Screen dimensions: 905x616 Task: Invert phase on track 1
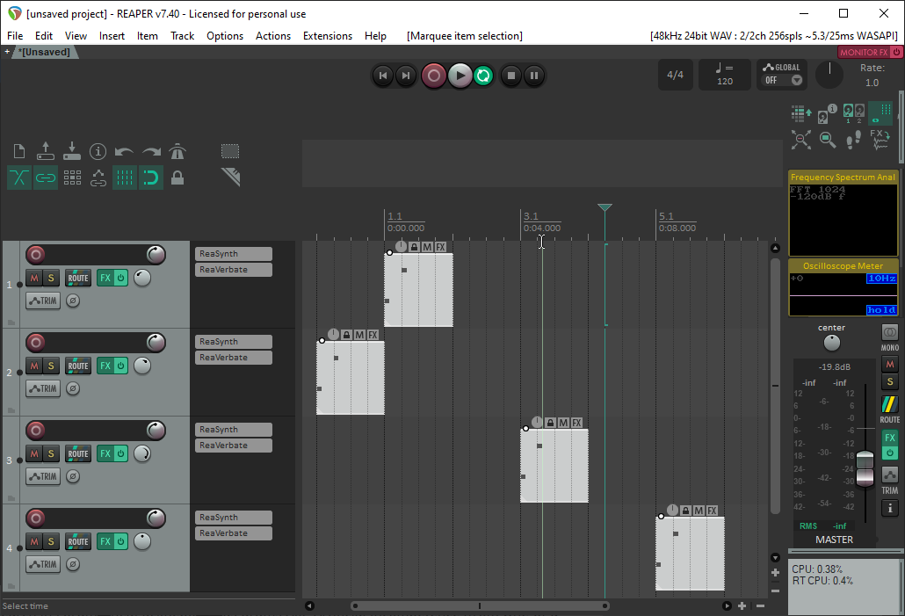coord(73,301)
